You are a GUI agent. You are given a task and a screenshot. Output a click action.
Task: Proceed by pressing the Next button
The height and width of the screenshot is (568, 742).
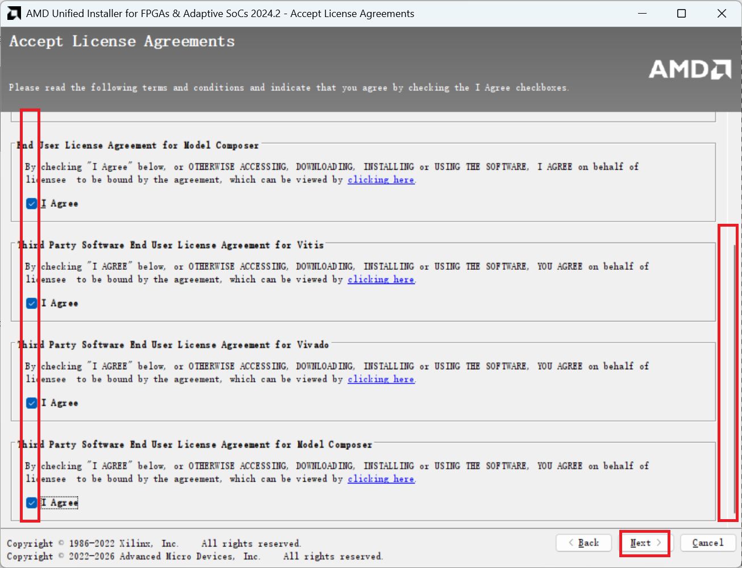[645, 543]
